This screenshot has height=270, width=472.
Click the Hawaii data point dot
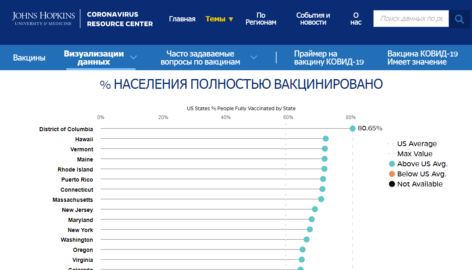tap(326, 139)
